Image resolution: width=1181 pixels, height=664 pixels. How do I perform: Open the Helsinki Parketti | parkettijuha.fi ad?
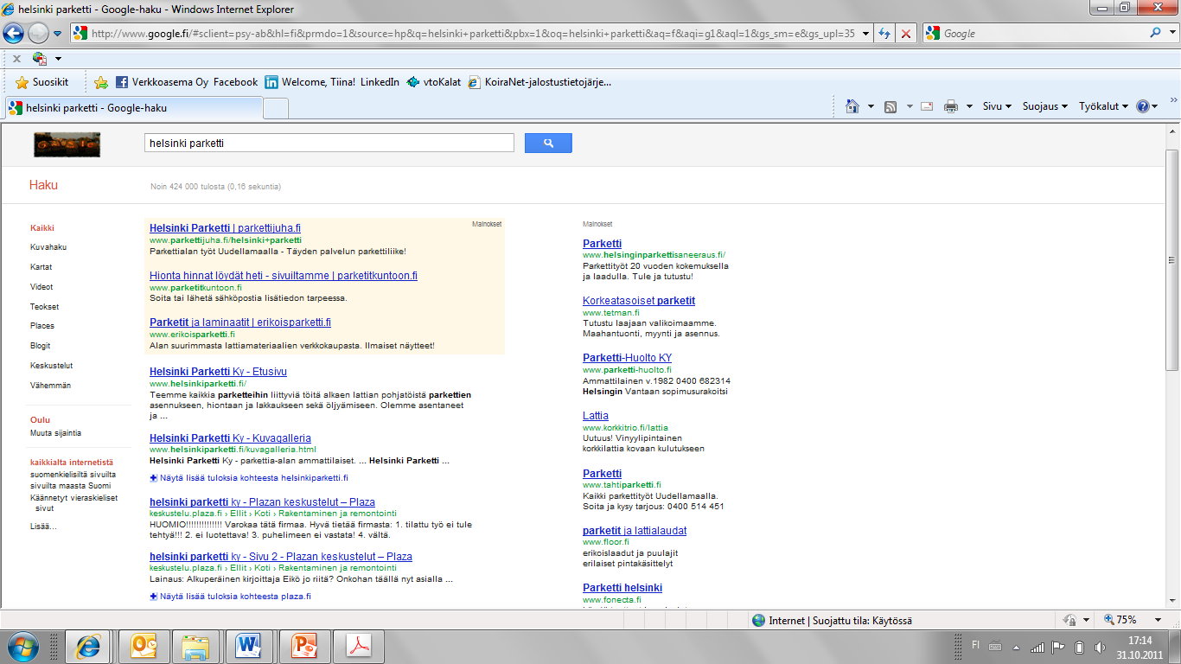pos(225,228)
